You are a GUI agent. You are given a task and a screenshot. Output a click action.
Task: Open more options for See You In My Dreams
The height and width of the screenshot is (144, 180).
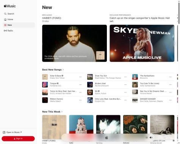[x=171, y=92]
